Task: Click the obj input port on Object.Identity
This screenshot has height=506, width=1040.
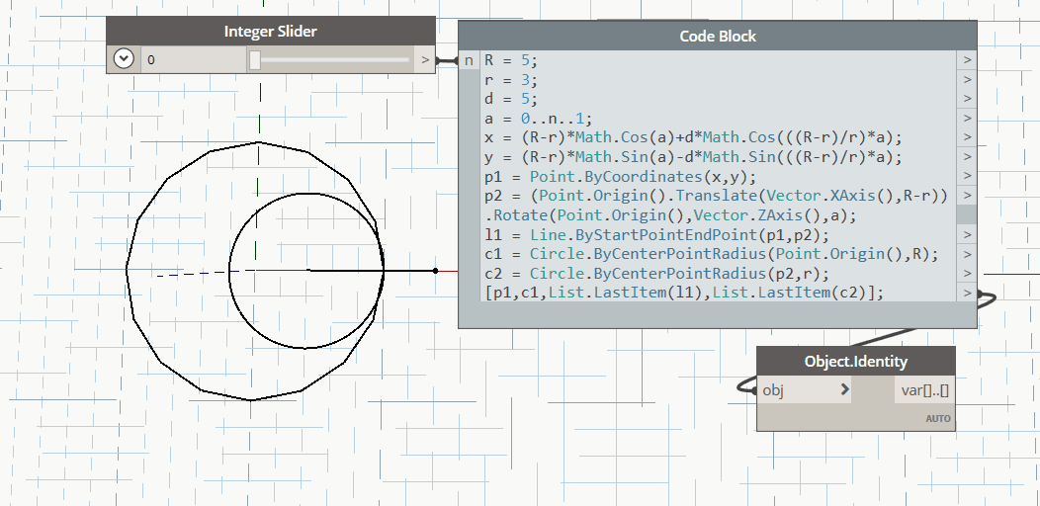Action: coord(773,390)
